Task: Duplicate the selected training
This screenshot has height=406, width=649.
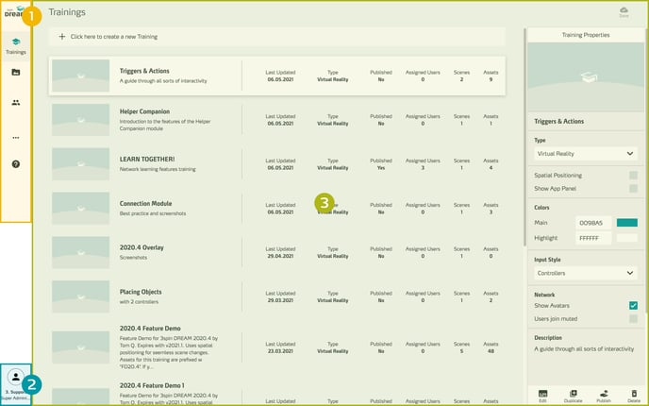Action: 573,394
